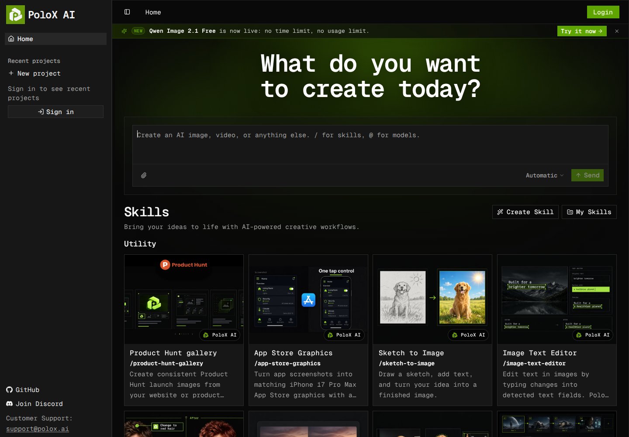629x437 pixels.
Task: Click the support@polox.ai email link
Action: click(38, 429)
